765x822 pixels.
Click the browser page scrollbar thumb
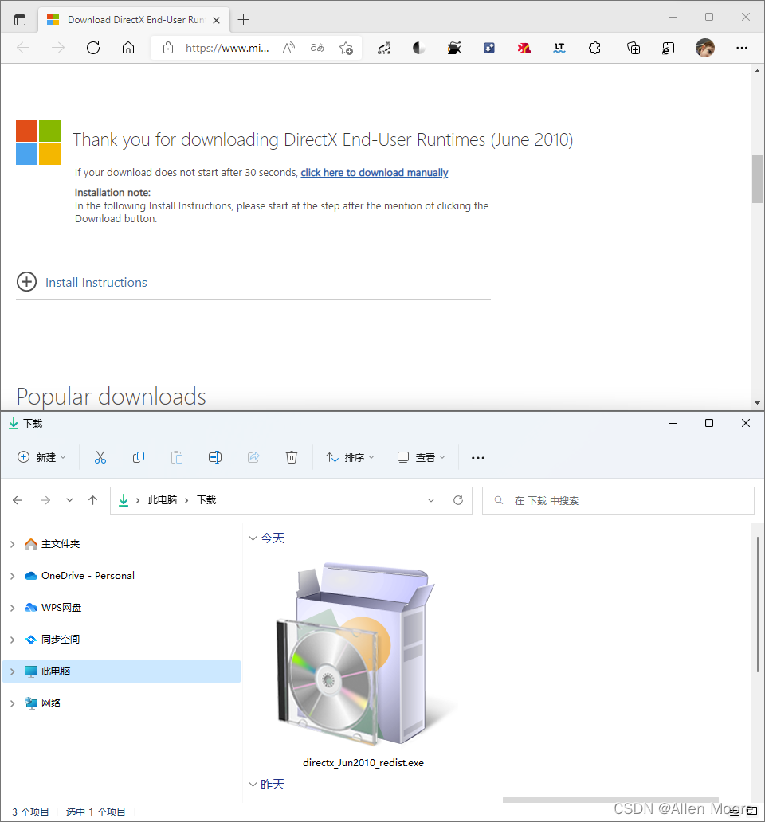pos(757,178)
